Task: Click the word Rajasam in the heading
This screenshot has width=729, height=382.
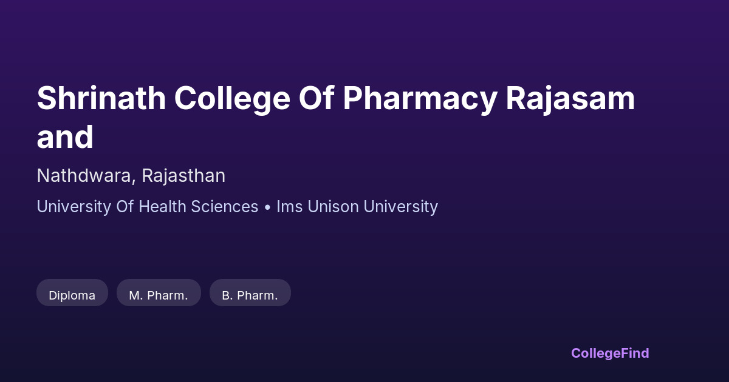Action: [x=570, y=98]
